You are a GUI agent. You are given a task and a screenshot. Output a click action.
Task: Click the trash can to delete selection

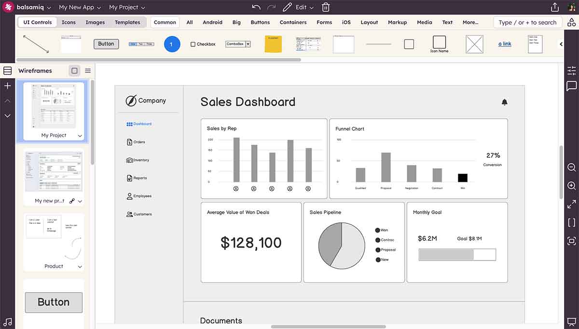(x=326, y=7)
